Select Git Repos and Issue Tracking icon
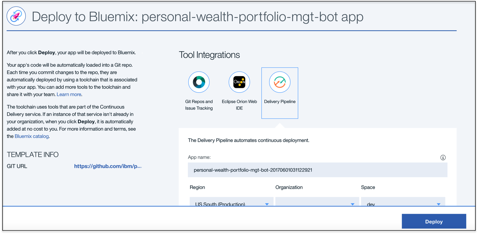 [199, 82]
